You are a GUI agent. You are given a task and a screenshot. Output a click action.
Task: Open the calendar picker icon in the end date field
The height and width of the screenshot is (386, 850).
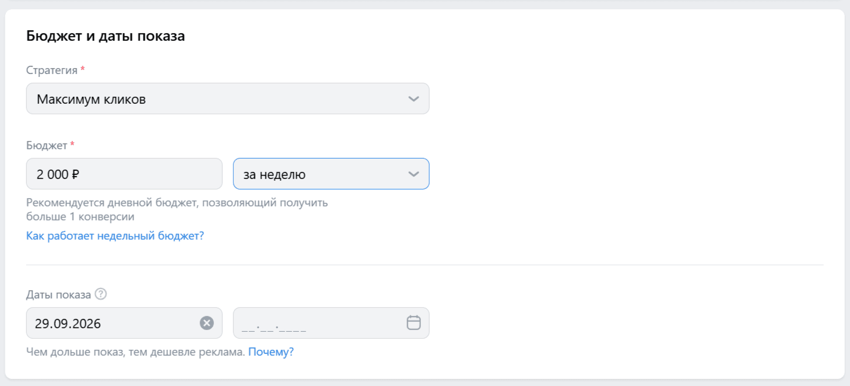[413, 322]
